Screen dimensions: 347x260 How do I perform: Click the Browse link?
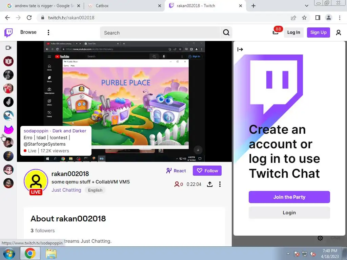28,32
